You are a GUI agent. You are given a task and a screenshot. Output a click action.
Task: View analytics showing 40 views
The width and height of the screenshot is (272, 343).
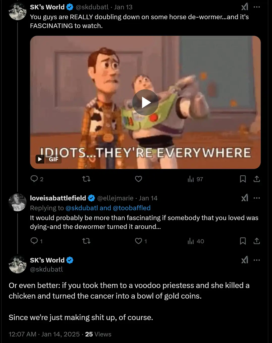pyautogui.click(x=196, y=241)
